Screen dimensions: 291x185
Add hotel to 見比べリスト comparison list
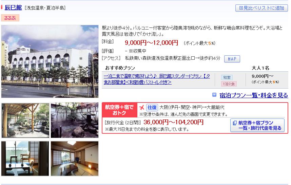click(262, 8)
